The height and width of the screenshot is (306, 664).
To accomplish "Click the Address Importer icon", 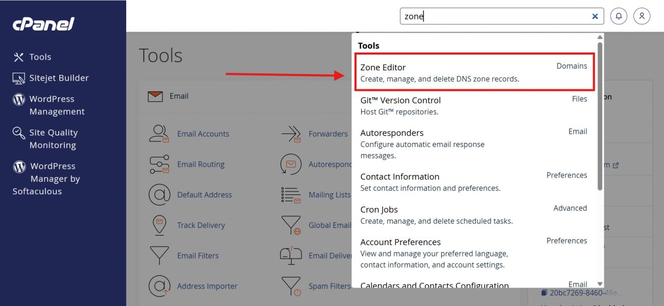I will 159,286.
